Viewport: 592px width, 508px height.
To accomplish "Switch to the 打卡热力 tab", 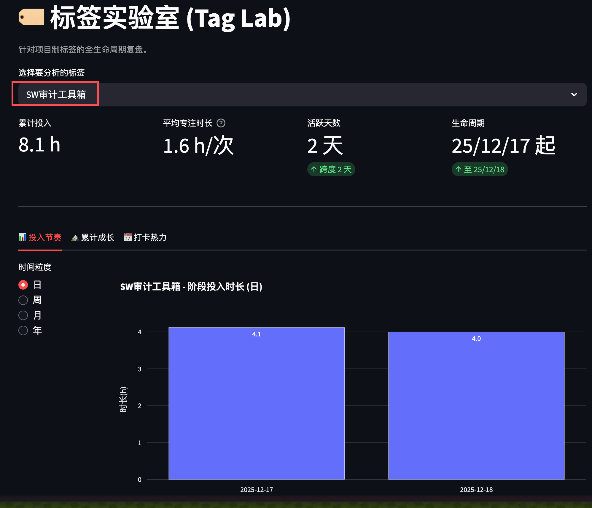I will (x=150, y=237).
